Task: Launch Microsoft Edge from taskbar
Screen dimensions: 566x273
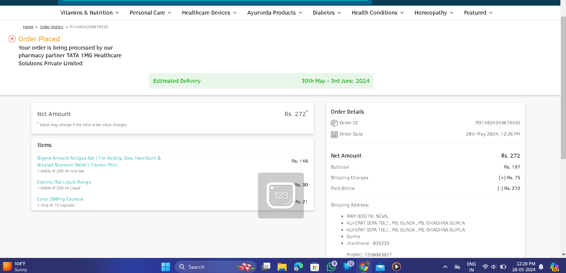Action: click(x=298, y=267)
